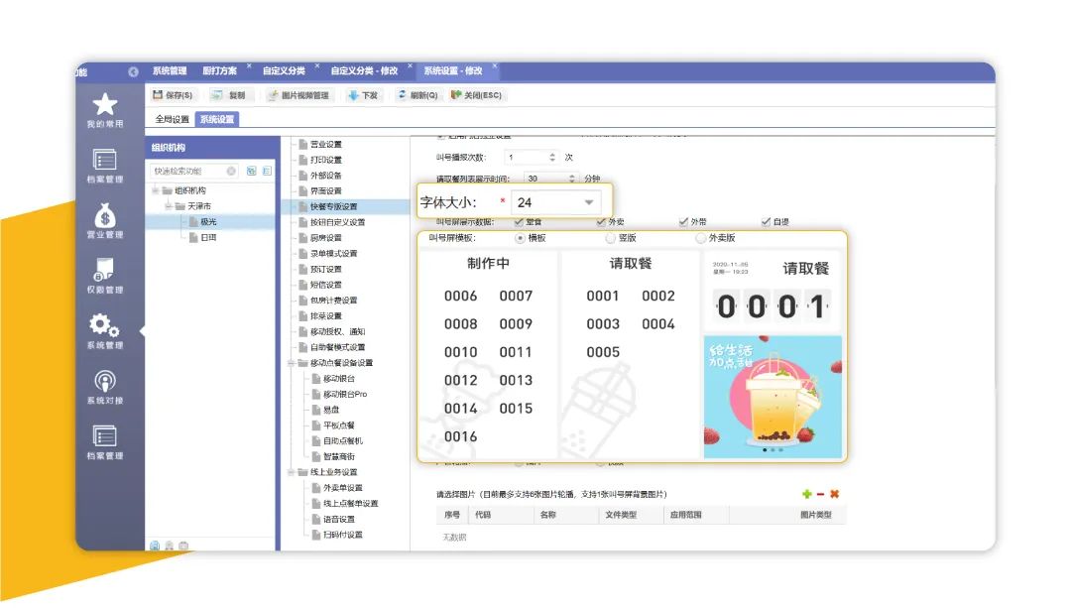Select 移动银台Pro in the settings tree
The height and width of the screenshot is (608, 1071).
(x=345, y=394)
